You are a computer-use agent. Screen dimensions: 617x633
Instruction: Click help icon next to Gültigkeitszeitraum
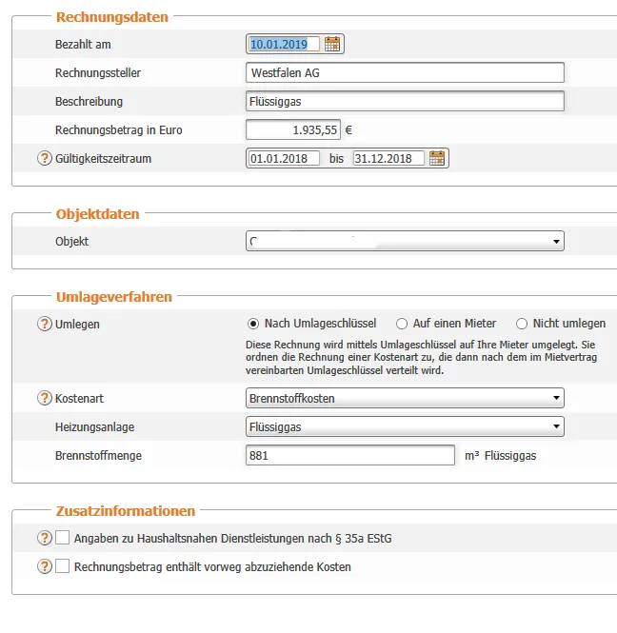[x=44, y=158]
